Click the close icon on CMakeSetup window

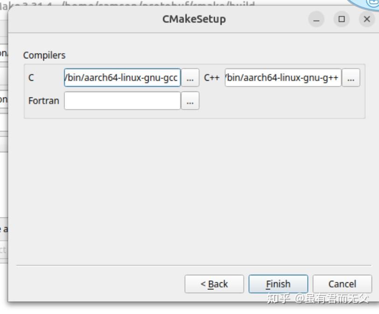point(366,20)
